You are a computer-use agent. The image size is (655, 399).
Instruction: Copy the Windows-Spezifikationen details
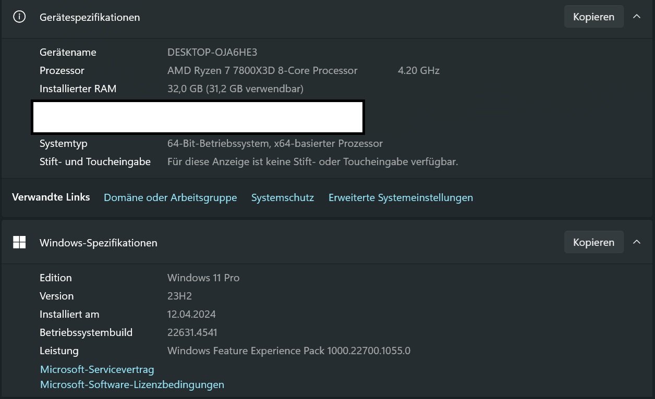point(593,242)
